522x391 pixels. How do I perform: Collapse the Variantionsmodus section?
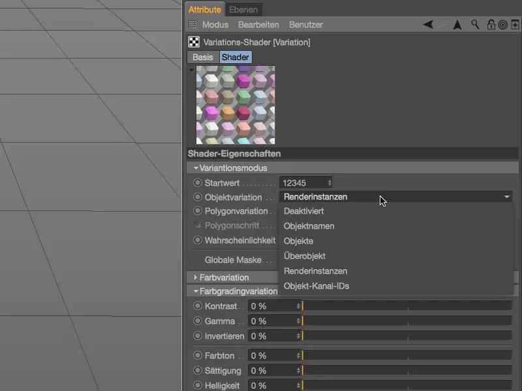(196, 168)
